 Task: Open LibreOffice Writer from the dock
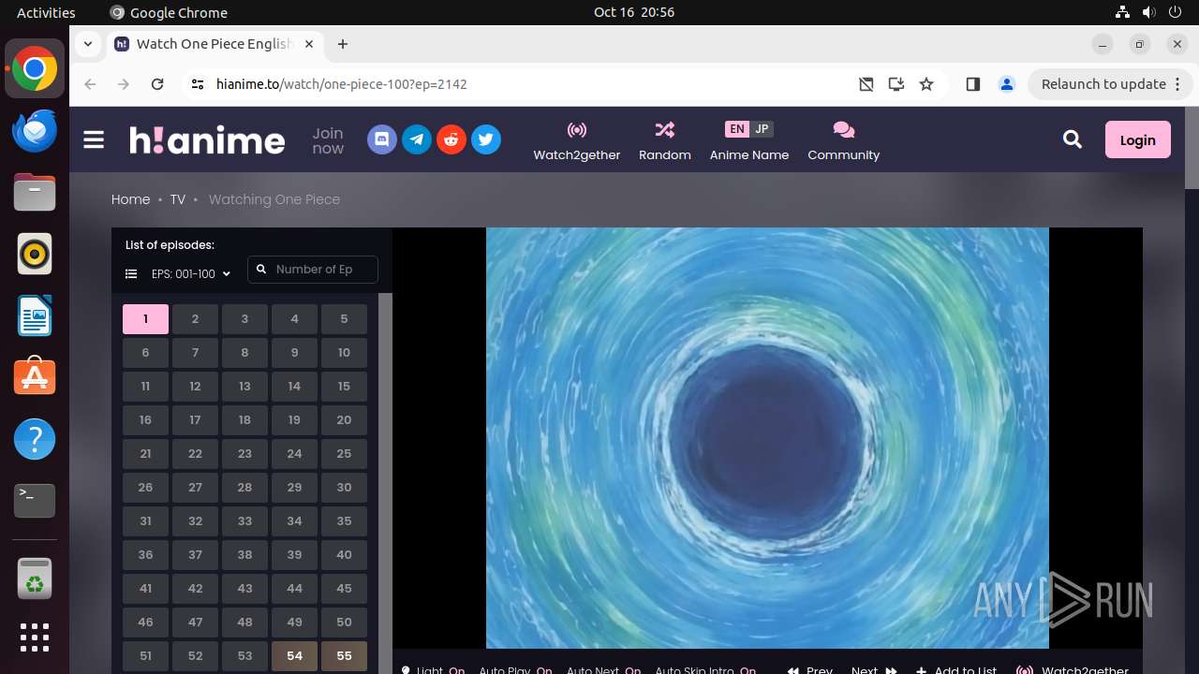coord(35,315)
